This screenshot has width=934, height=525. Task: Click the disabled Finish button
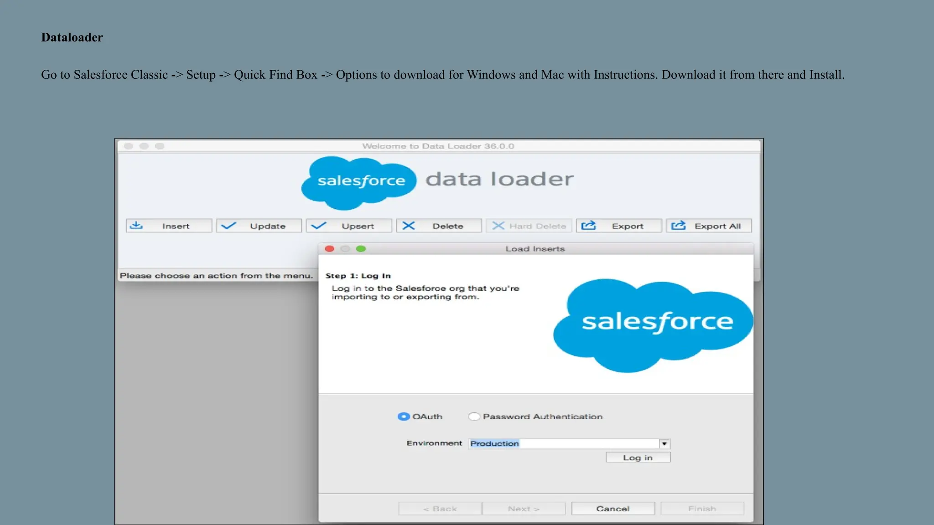point(702,509)
